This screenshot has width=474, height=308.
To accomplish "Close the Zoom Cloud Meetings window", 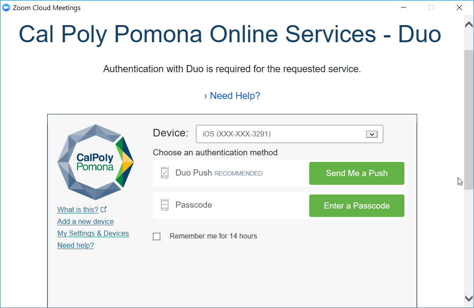I will click(459, 7).
